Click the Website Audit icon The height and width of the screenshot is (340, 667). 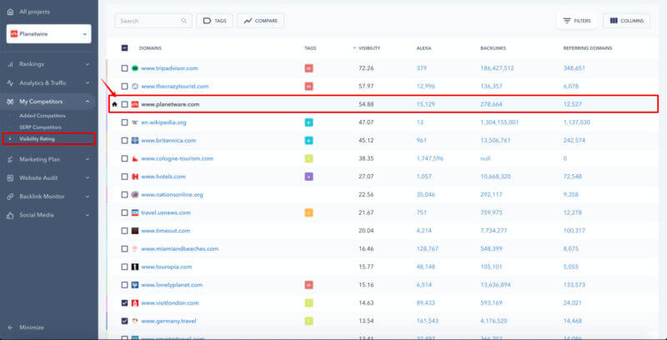[x=11, y=177]
